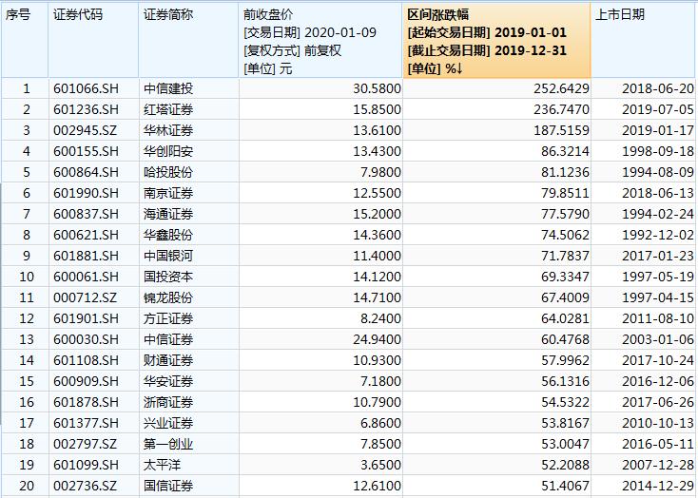
Task: Click listing date 2014-12-29
Action: 658,486
